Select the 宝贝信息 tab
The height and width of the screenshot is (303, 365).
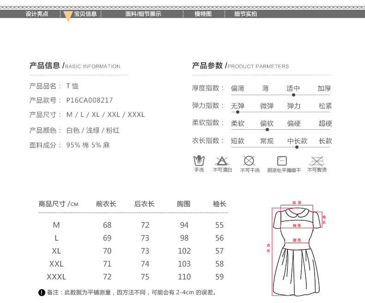[x=85, y=14]
